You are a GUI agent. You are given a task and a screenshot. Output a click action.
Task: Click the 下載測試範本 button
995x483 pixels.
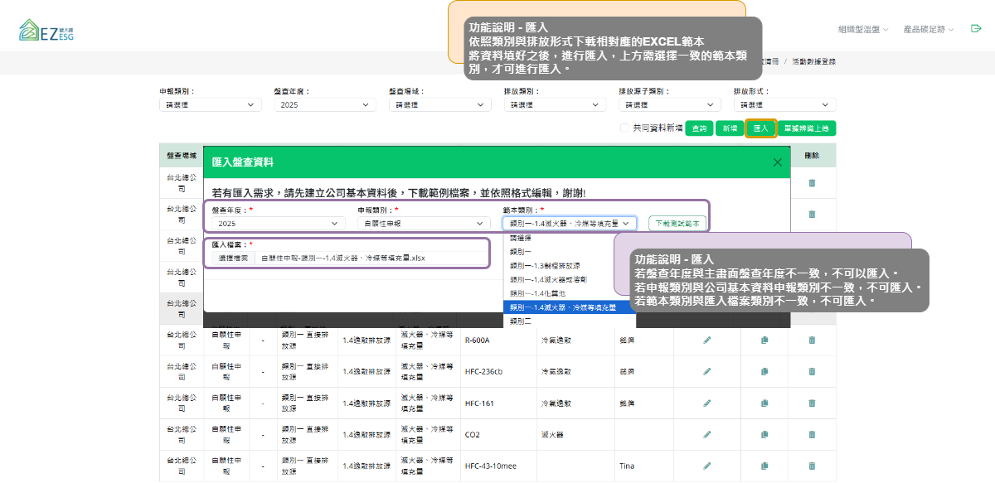tap(677, 224)
